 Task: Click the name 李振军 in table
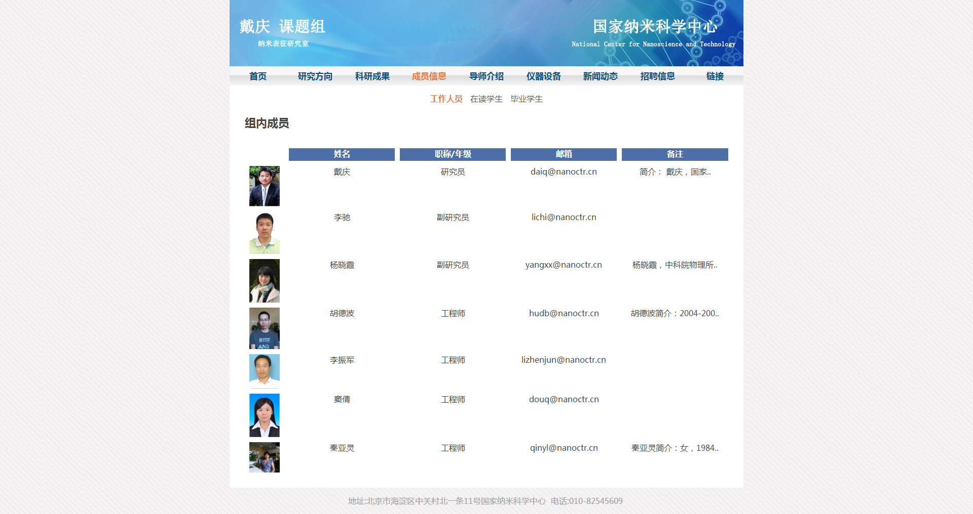(342, 360)
